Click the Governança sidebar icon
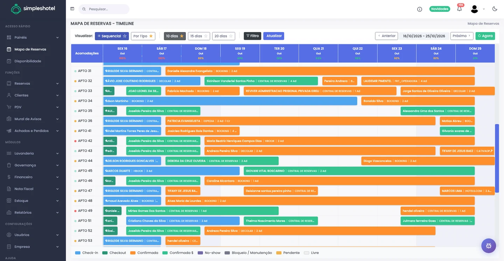This screenshot has width=504, height=261. pos(9,165)
